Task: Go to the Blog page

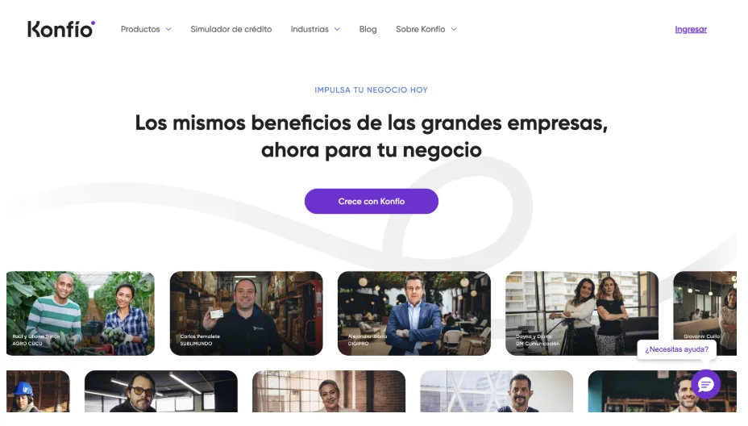Action: [x=368, y=29]
